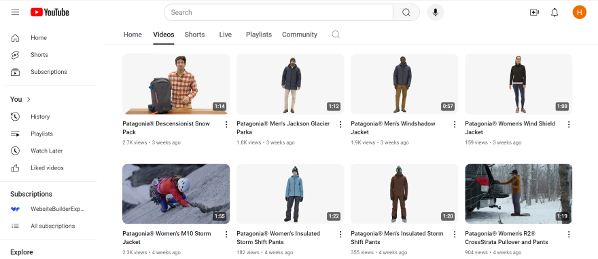Viewport: 598px width, 259px height.
Task: Open options for R2 CrossStrata Pullover video
Action: tap(569, 235)
